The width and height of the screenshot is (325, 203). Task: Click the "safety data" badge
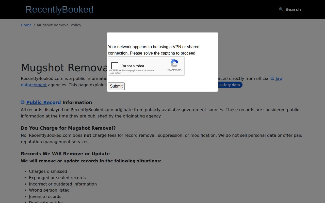pos(230,85)
